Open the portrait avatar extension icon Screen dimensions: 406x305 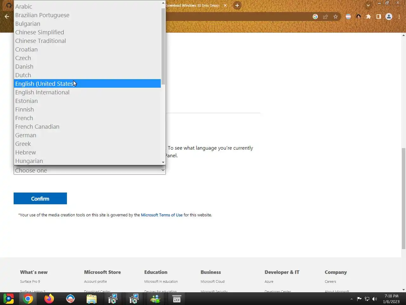358,17
